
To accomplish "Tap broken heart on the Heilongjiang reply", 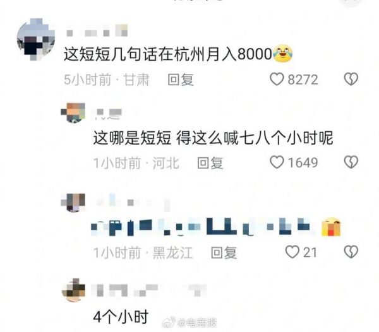I will click(351, 252).
